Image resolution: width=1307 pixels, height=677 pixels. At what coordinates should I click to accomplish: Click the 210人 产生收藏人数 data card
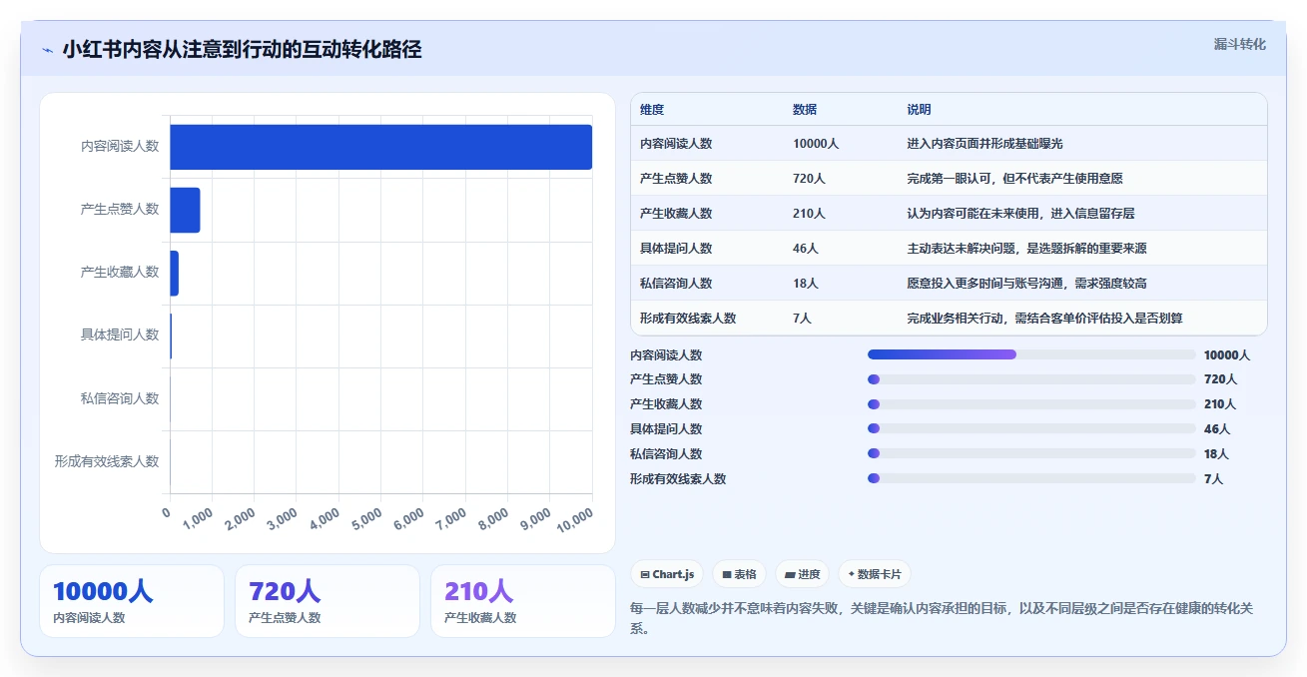[523, 601]
